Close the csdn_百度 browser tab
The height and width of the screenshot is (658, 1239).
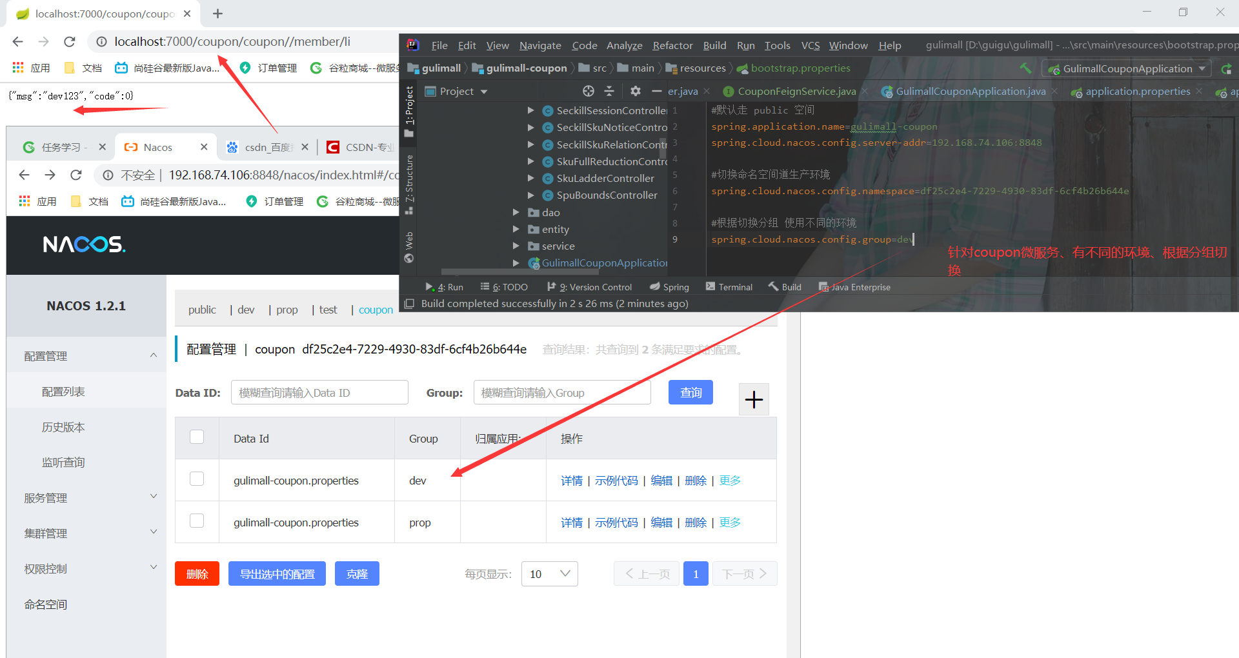click(x=305, y=147)
